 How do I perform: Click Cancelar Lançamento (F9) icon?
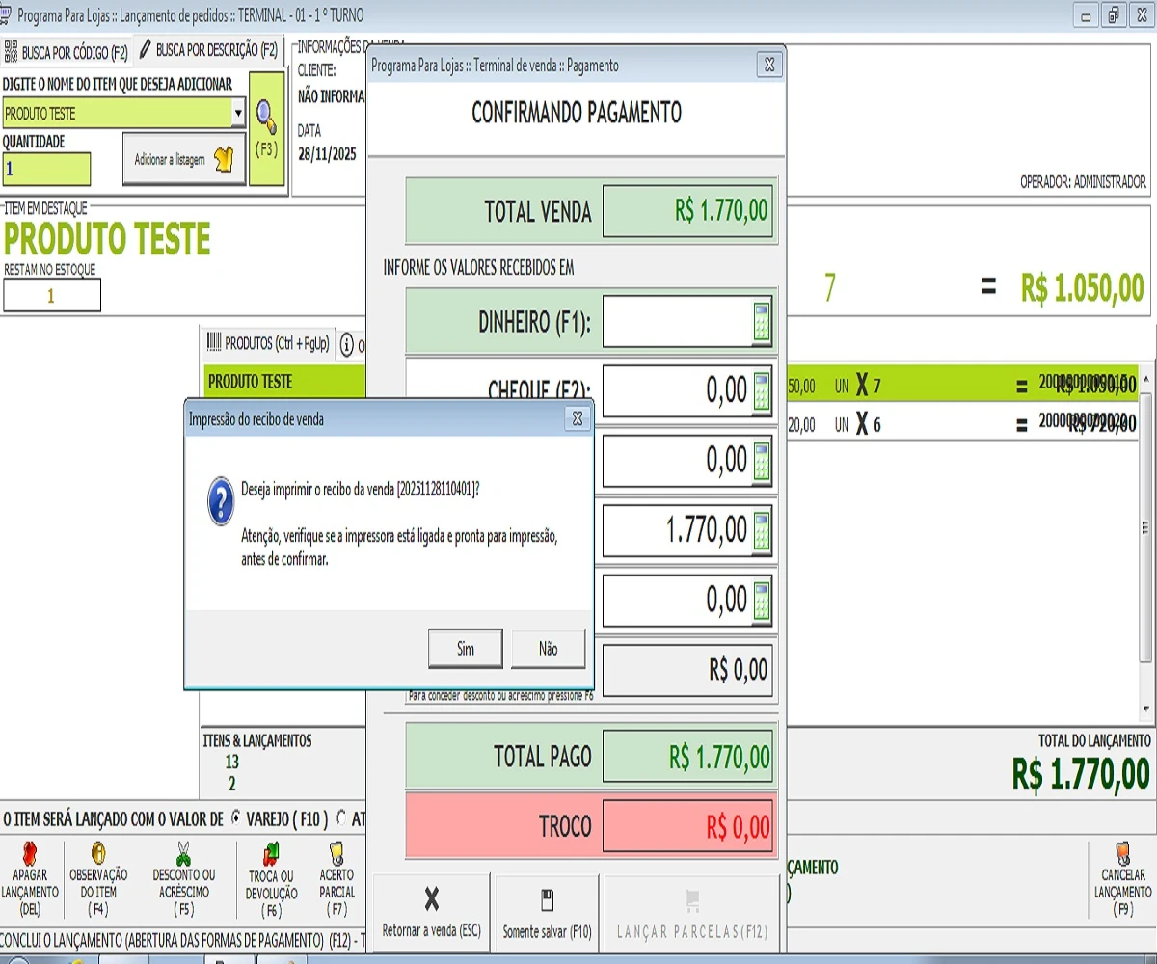1122,854
